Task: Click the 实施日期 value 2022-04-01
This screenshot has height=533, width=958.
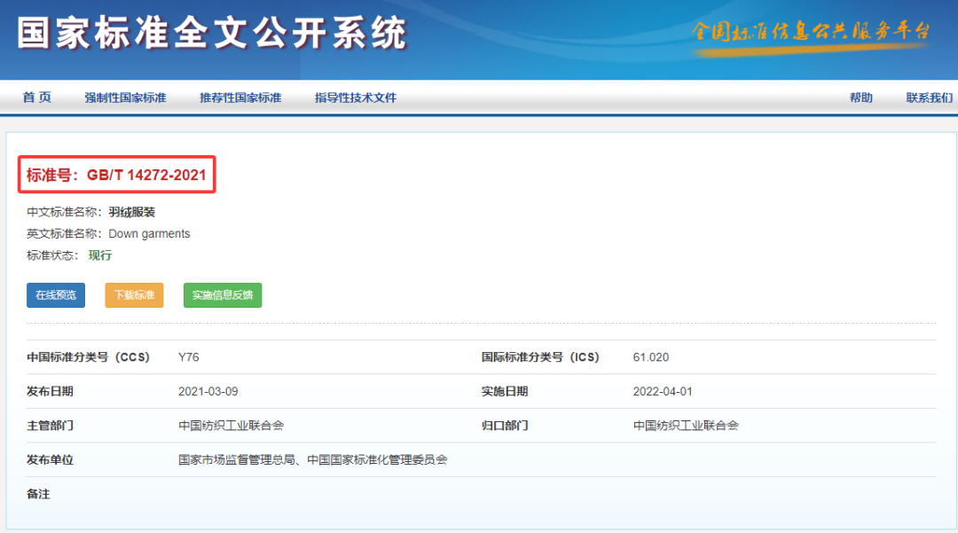Action: 663,391
